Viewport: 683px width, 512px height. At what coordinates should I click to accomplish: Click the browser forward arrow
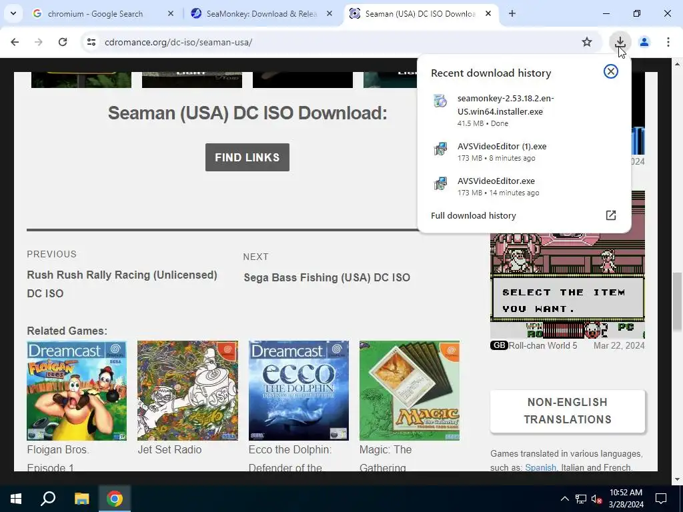[39, 42]
